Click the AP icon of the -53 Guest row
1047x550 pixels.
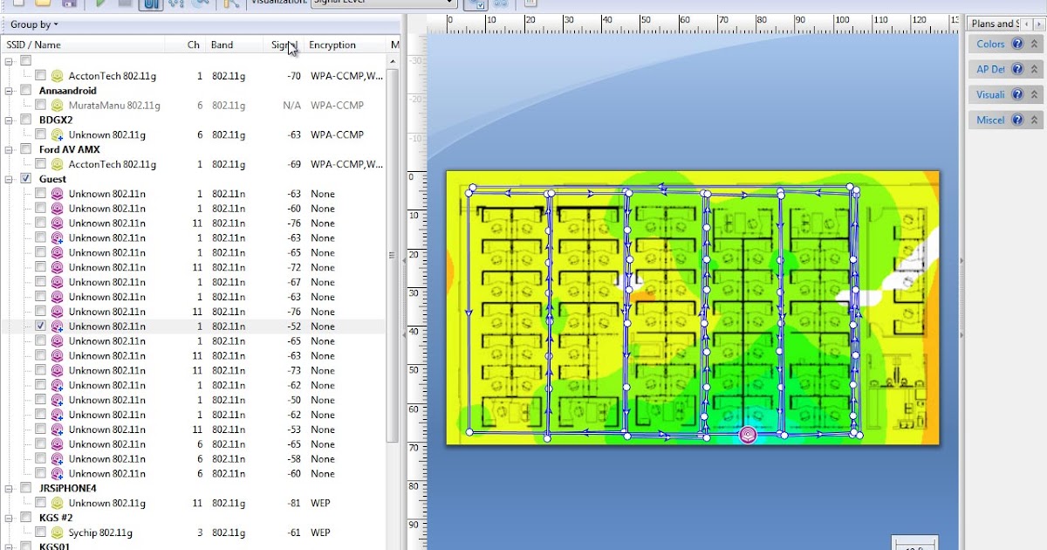coord(58,430)
